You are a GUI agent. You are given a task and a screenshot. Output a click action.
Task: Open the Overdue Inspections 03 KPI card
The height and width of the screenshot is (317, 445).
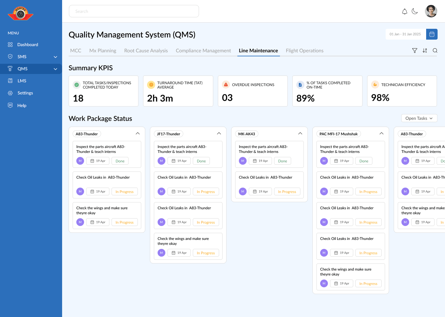point(253,91)
